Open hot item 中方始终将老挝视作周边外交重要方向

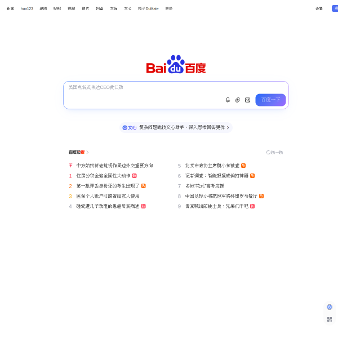coord(114,166)
